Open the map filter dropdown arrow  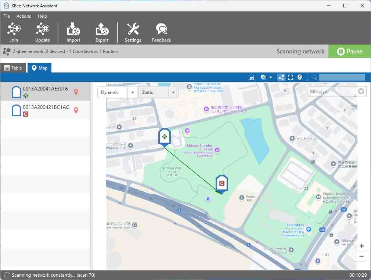click(x=271, y=77)
